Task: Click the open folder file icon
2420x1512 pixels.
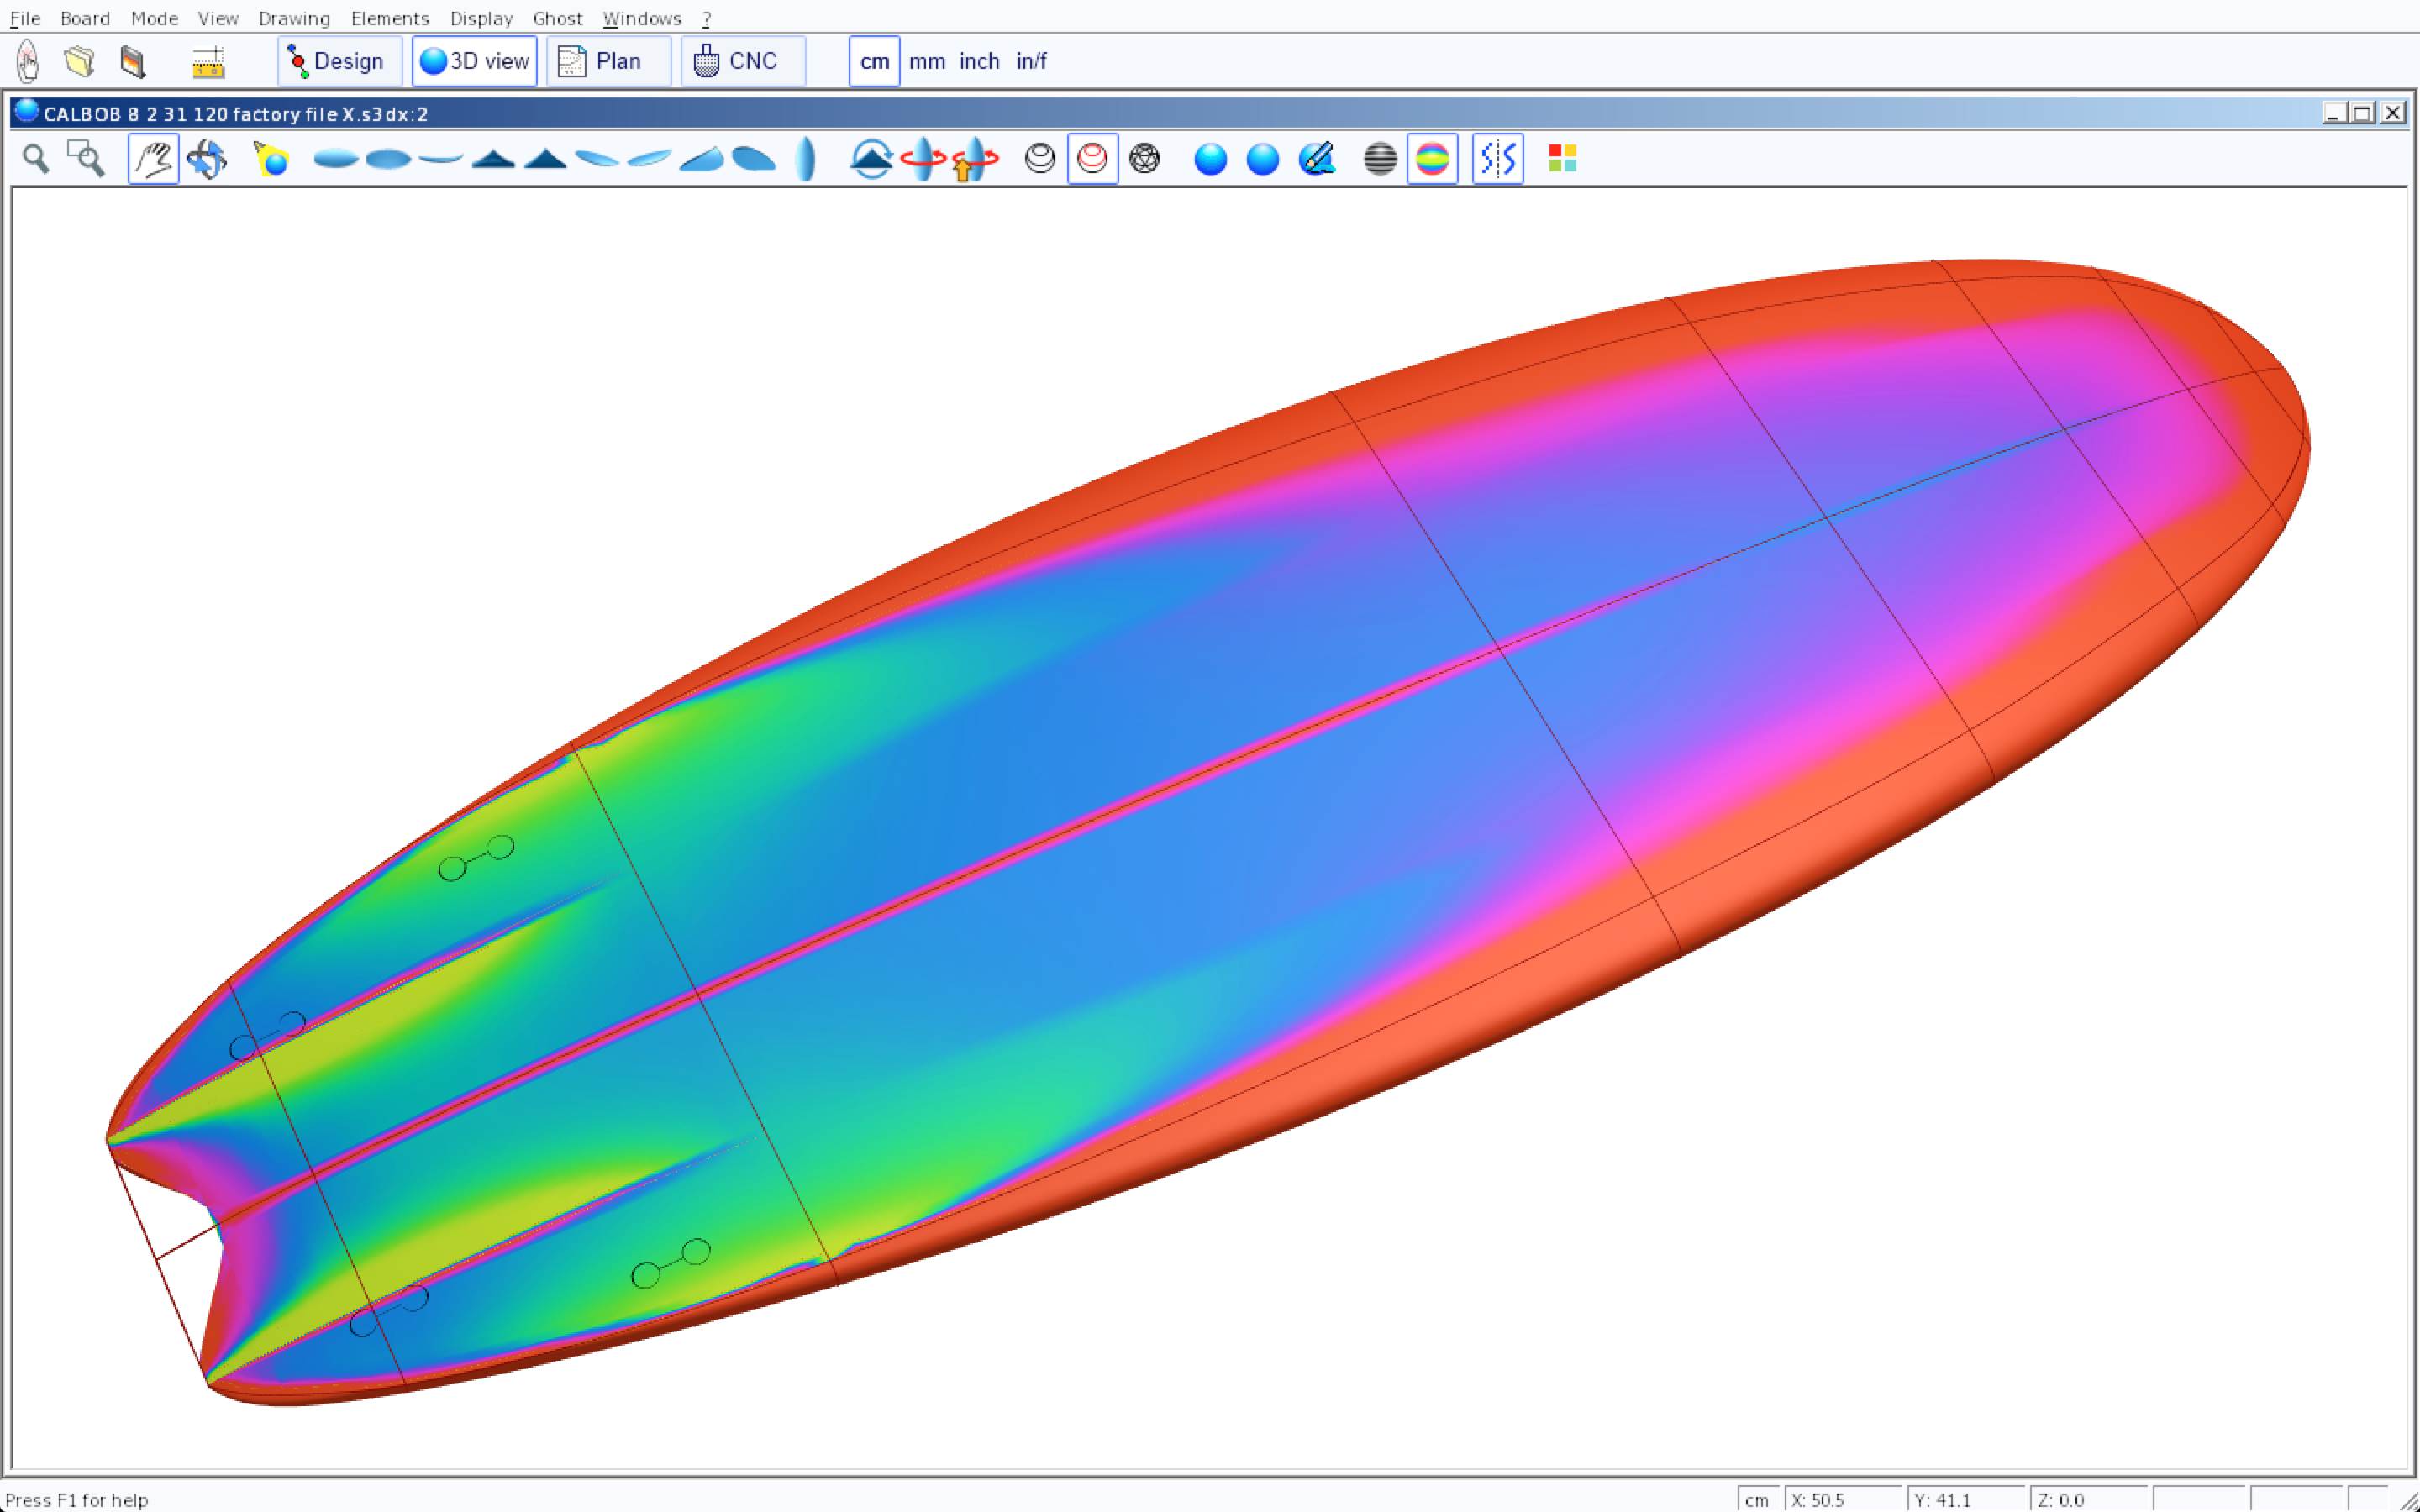Action: (79, 61)
